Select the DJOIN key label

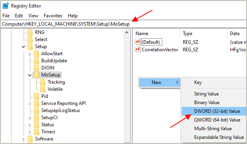pyautogui.click(x=48, y=68)
